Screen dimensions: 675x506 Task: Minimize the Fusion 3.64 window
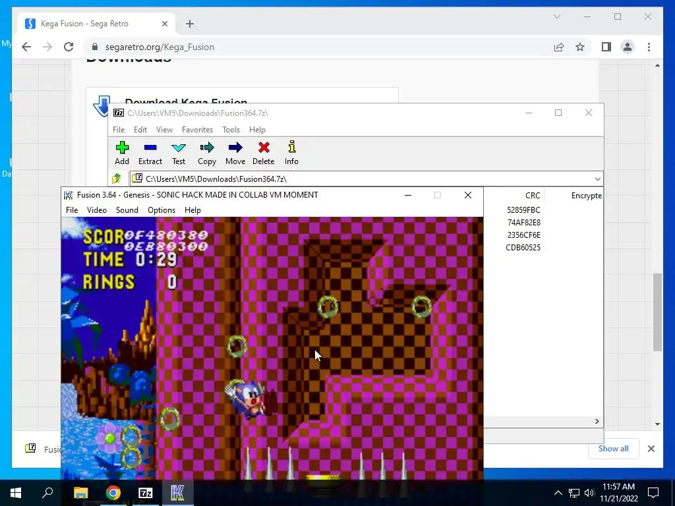coord(407,195)
